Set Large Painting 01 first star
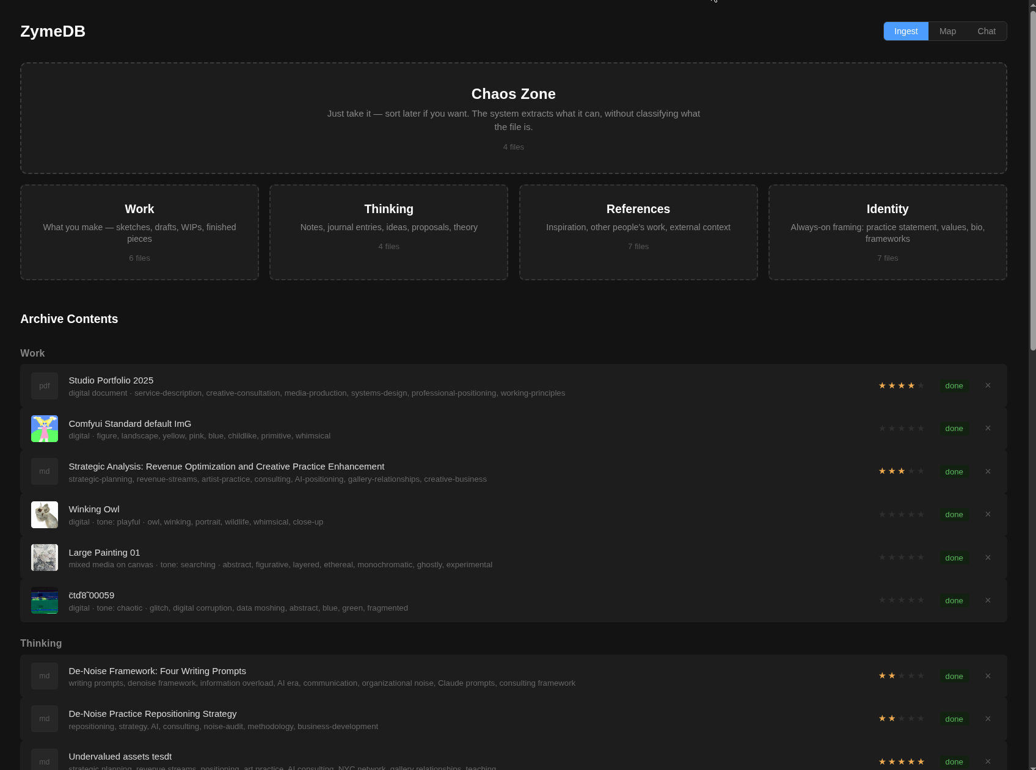The image size is (1036, 770). click(x=882, y=558)
